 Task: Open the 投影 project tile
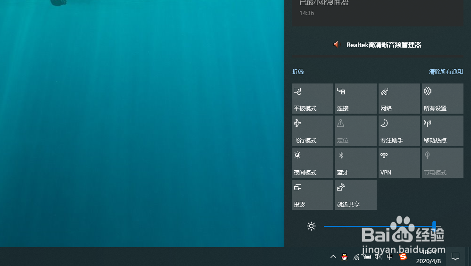[313, 195]
